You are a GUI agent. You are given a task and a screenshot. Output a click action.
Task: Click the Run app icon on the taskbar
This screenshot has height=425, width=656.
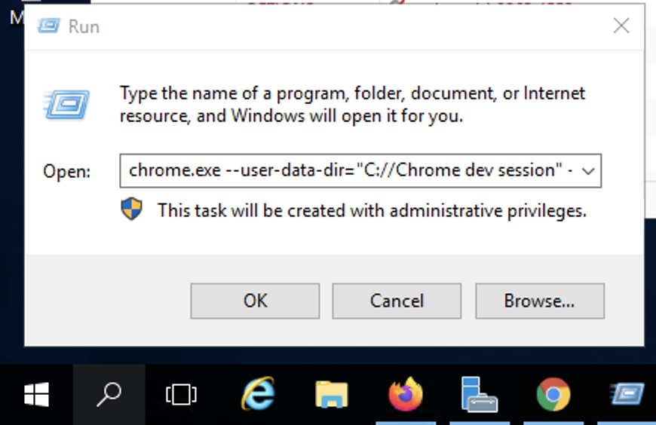click(x=626, y=395)
